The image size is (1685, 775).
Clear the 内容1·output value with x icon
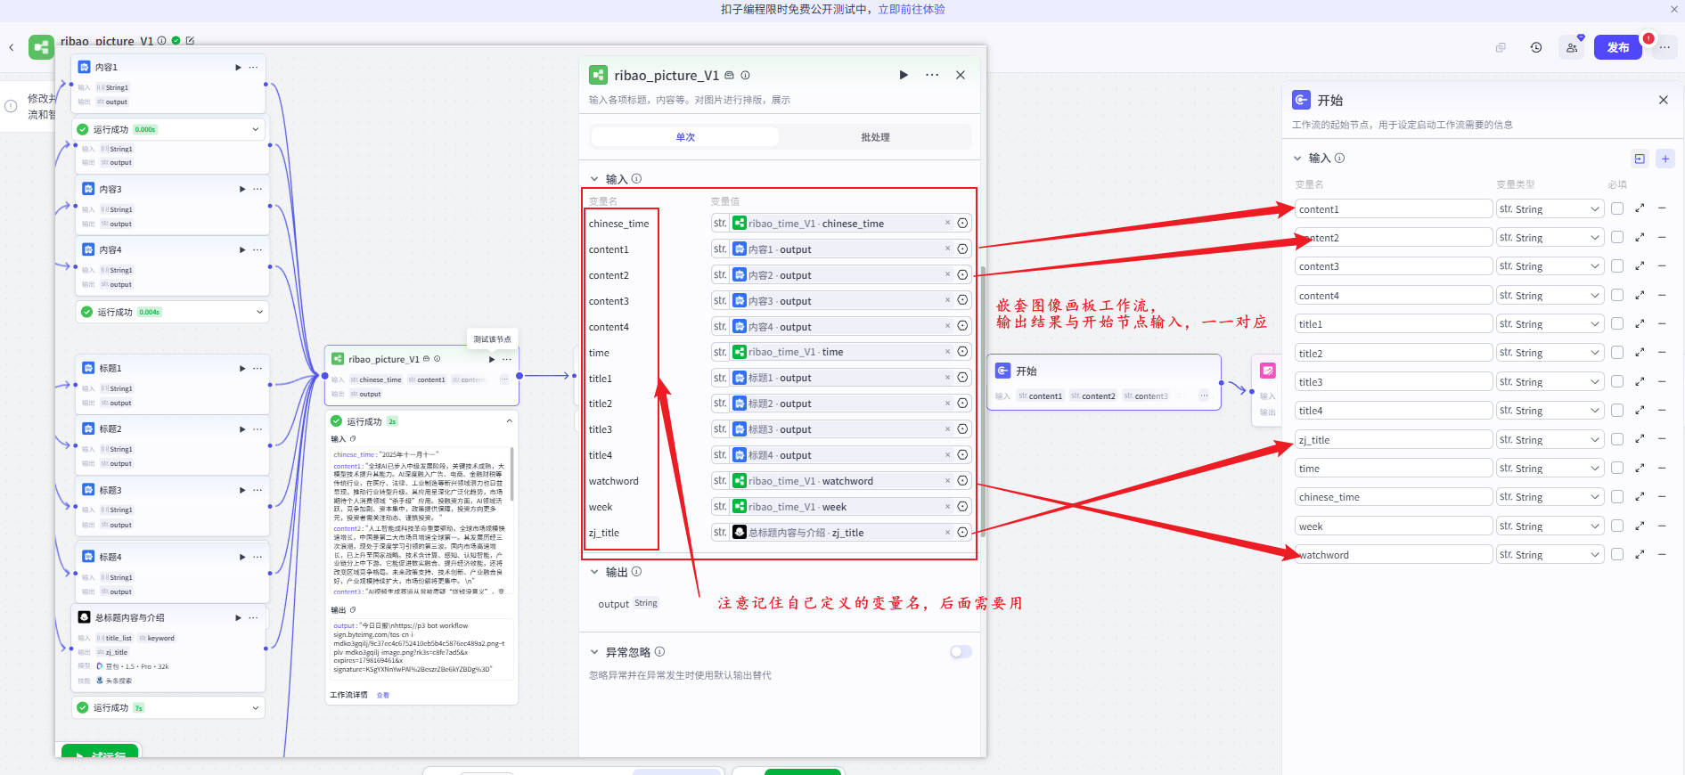coord(947,249)
